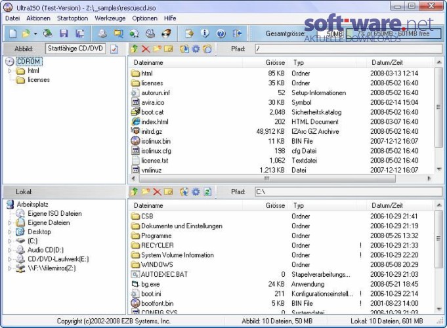Viewport: 447px width, 328px height.
Task: Click the Gesamtgrösse capacity bar showing 601MB free
Action: pos(394,33)
